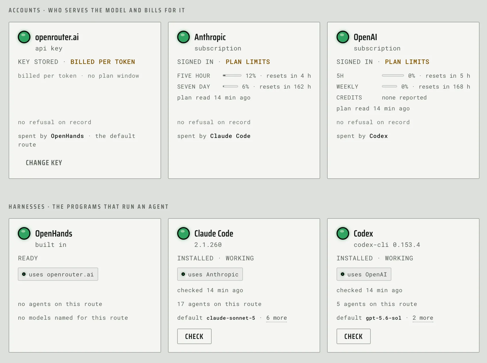The height and width of the screenshot is (363, 487).
Task: Click '5 agents on this route'
Action: click(377, 304)
